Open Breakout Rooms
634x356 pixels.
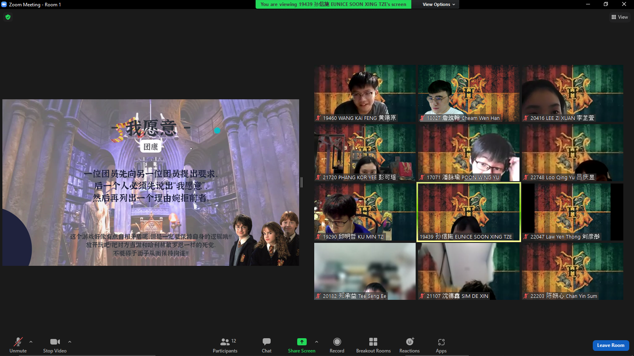(x=373, y=345)
